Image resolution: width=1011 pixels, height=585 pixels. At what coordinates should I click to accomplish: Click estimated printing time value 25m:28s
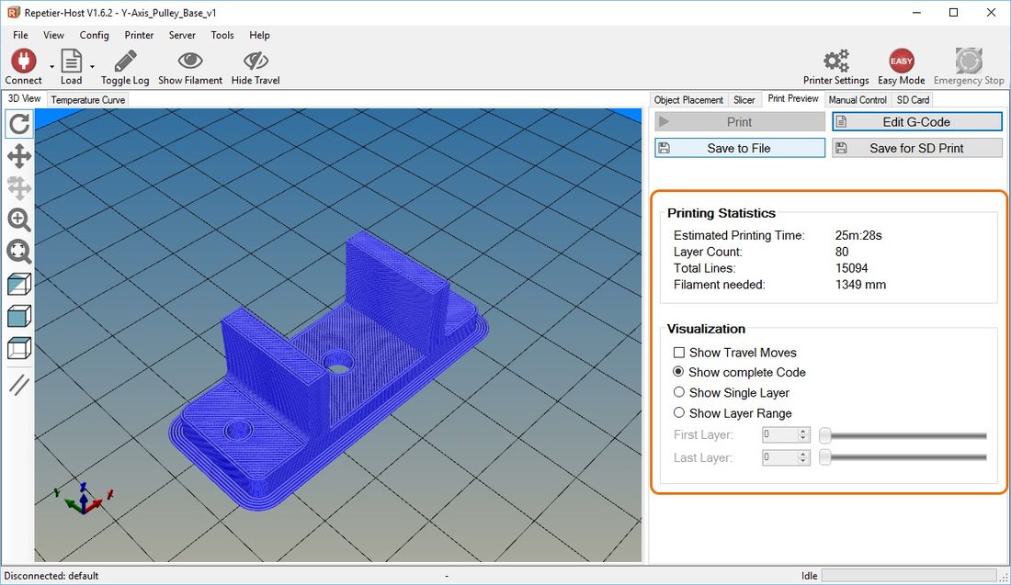tap(858, 235)
